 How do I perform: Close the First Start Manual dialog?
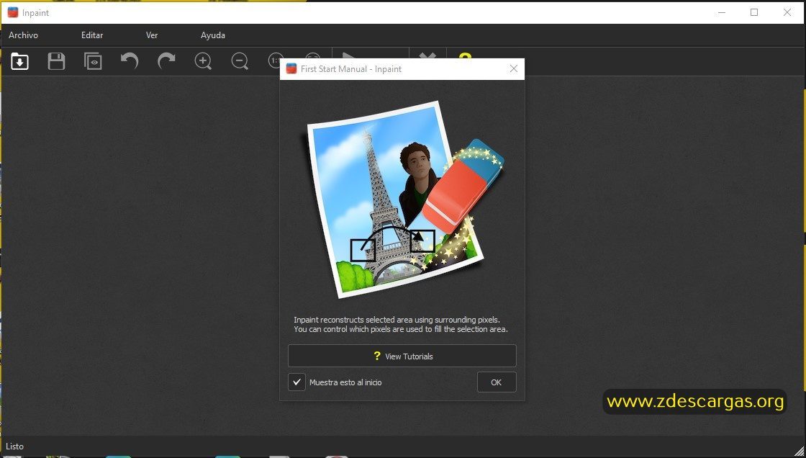[x=513, y=68]
